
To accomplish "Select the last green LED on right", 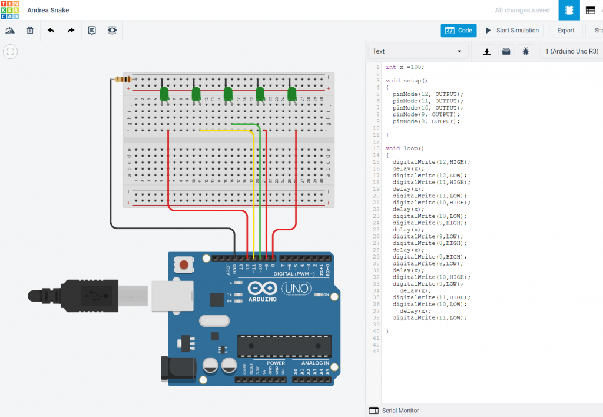I will click(x=292, y=95).
